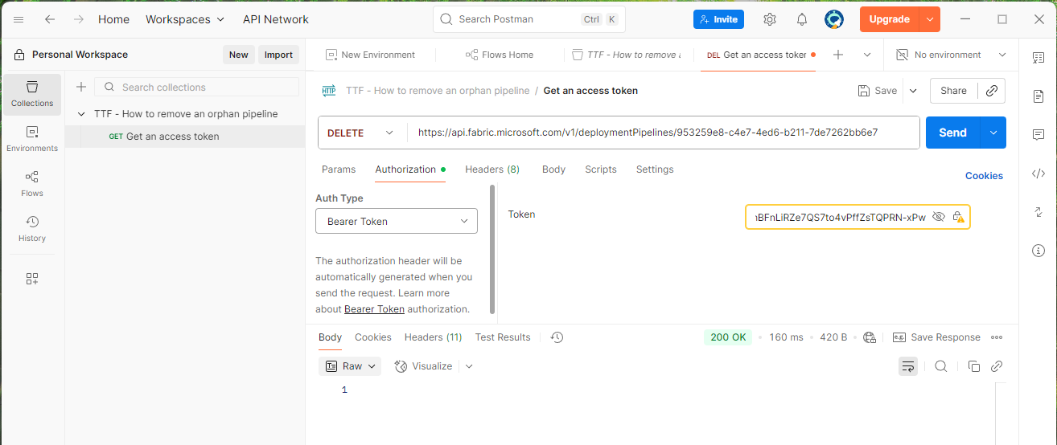Open the Auth Type Bearer Token dropdown

[397, 221]
